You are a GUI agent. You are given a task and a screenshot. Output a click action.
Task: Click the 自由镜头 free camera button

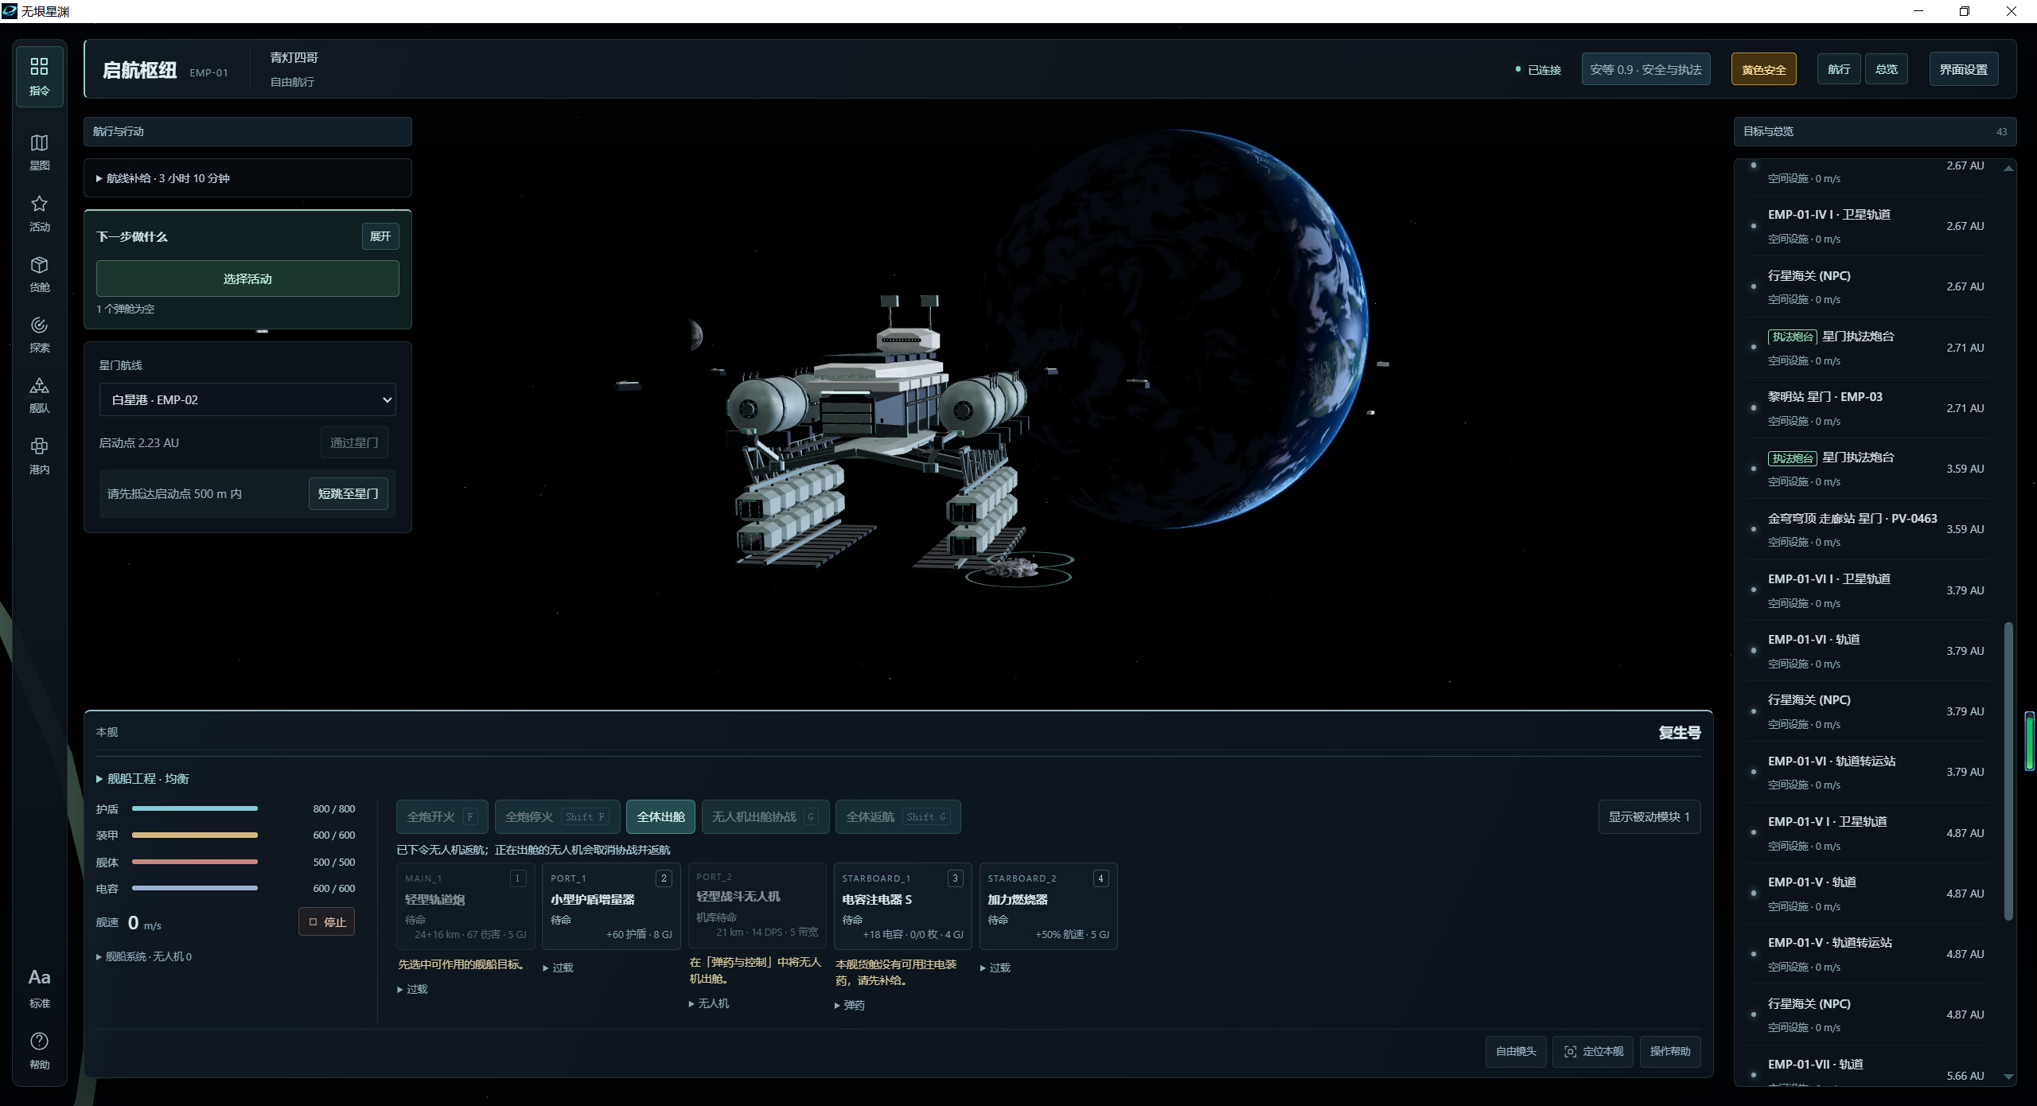tap(1516, 1051)
